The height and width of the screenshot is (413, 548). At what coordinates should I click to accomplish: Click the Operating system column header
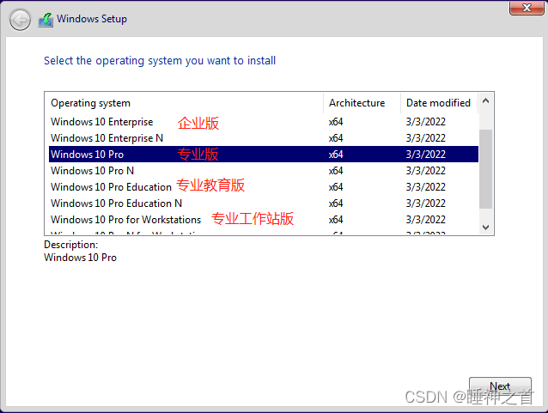(x=184, y=103)
